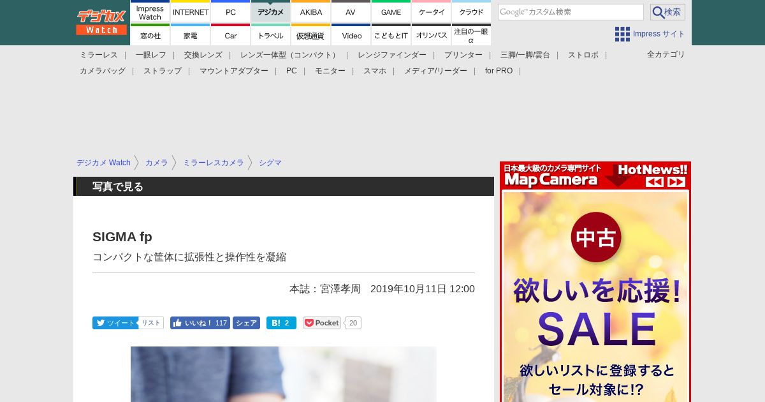This screenshot has width=765, height=402.
Task: Click the Twitter リスト button
Action: tap(151, 323)
